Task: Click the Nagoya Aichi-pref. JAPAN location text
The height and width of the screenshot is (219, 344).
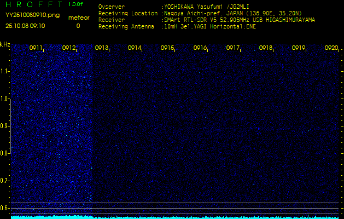Action: (233, 13)
